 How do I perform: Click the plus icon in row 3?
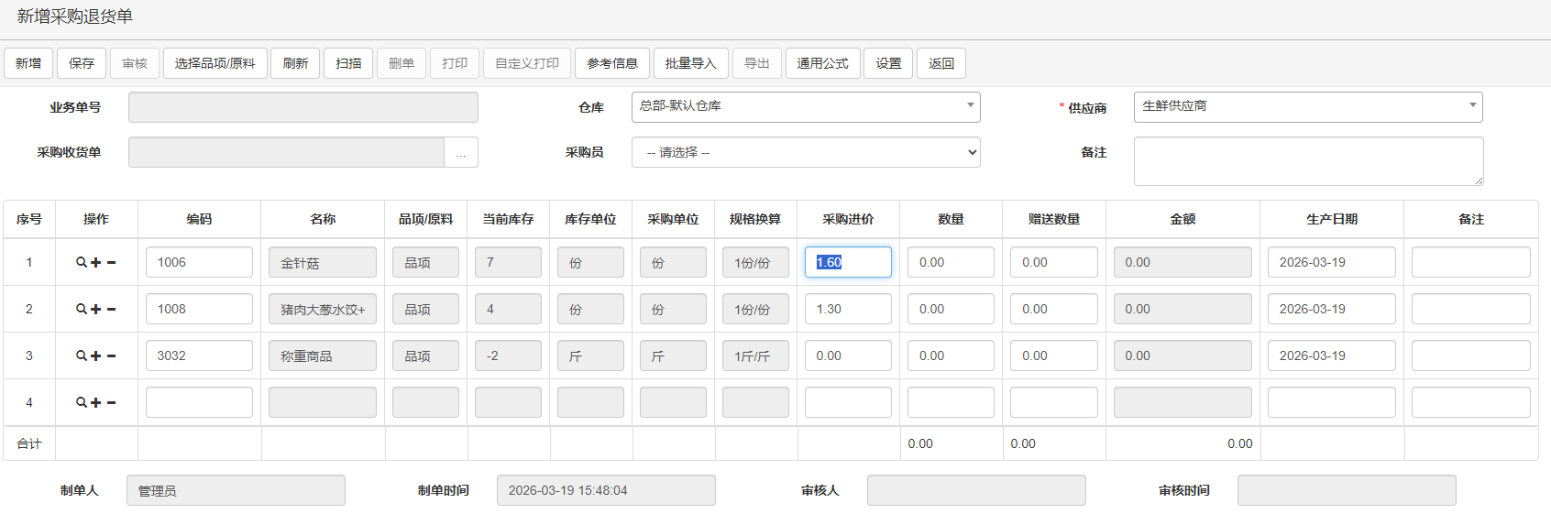[96, 356]
